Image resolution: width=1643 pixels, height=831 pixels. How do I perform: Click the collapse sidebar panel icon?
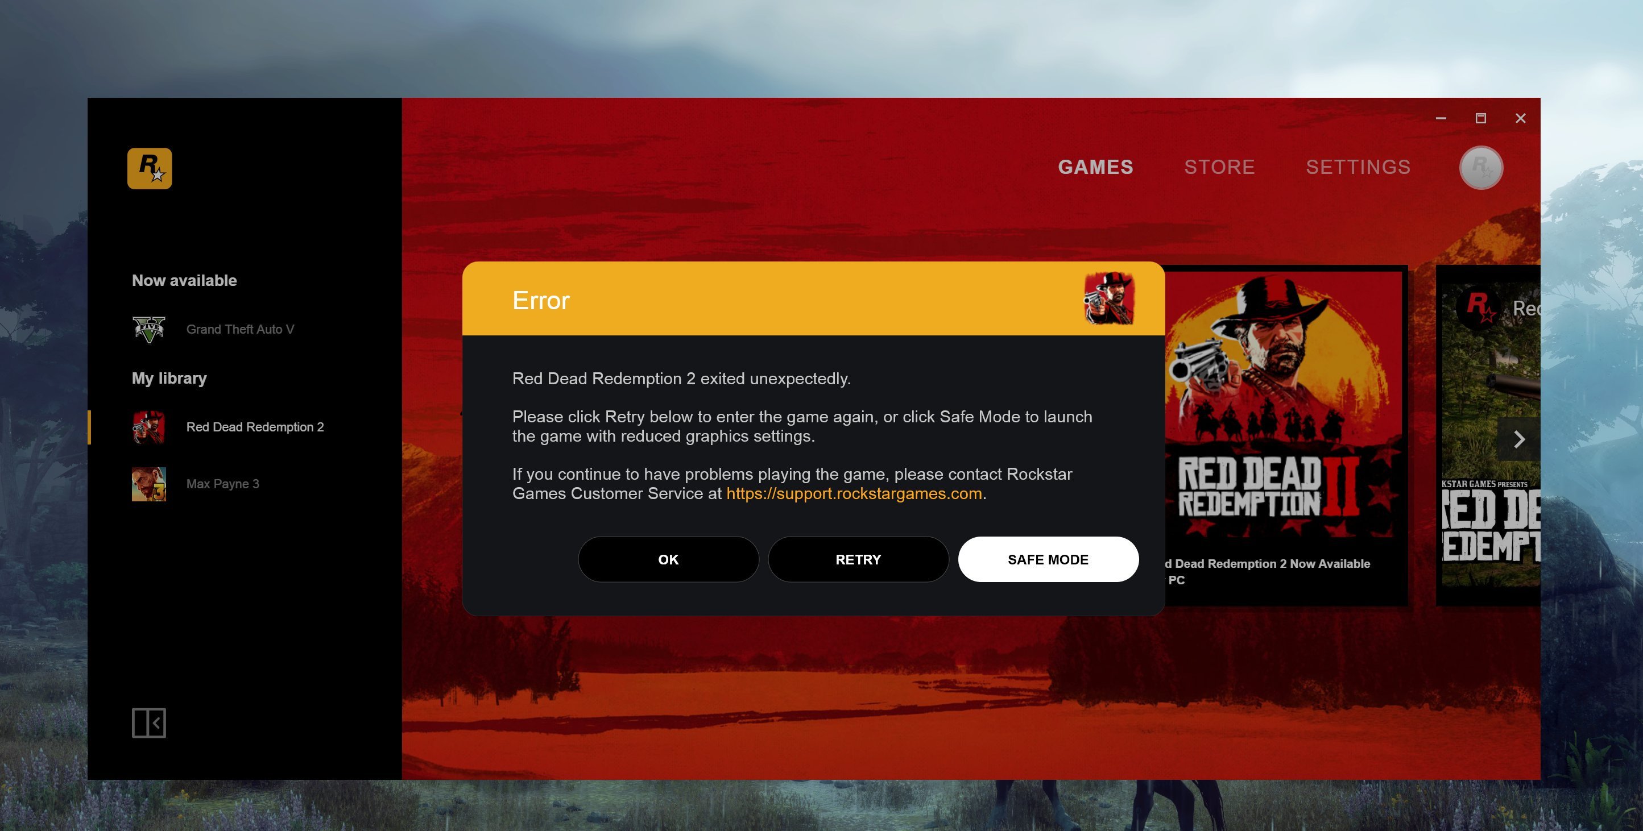coord(148,723)
